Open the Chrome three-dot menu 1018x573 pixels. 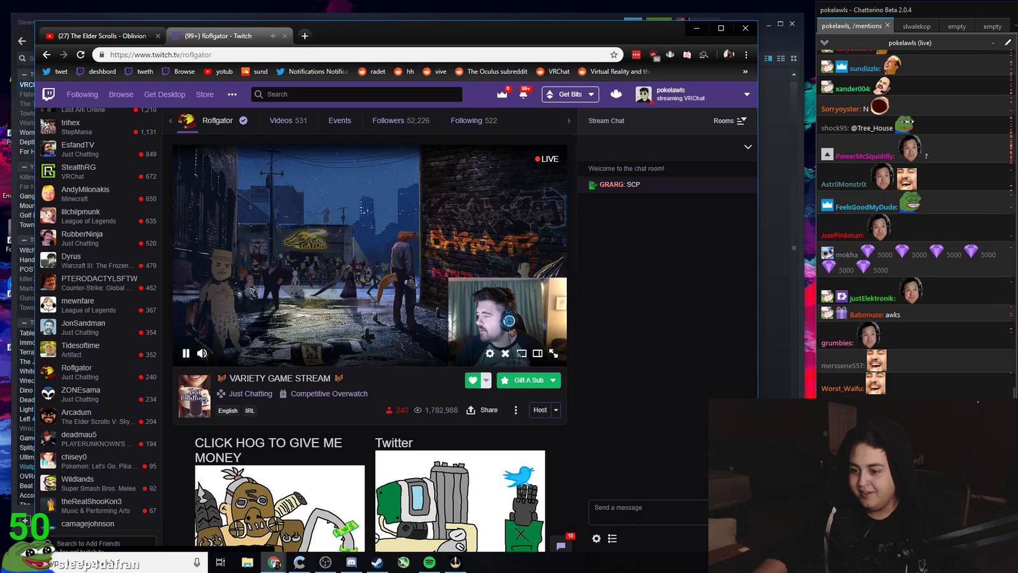(746, 55)
